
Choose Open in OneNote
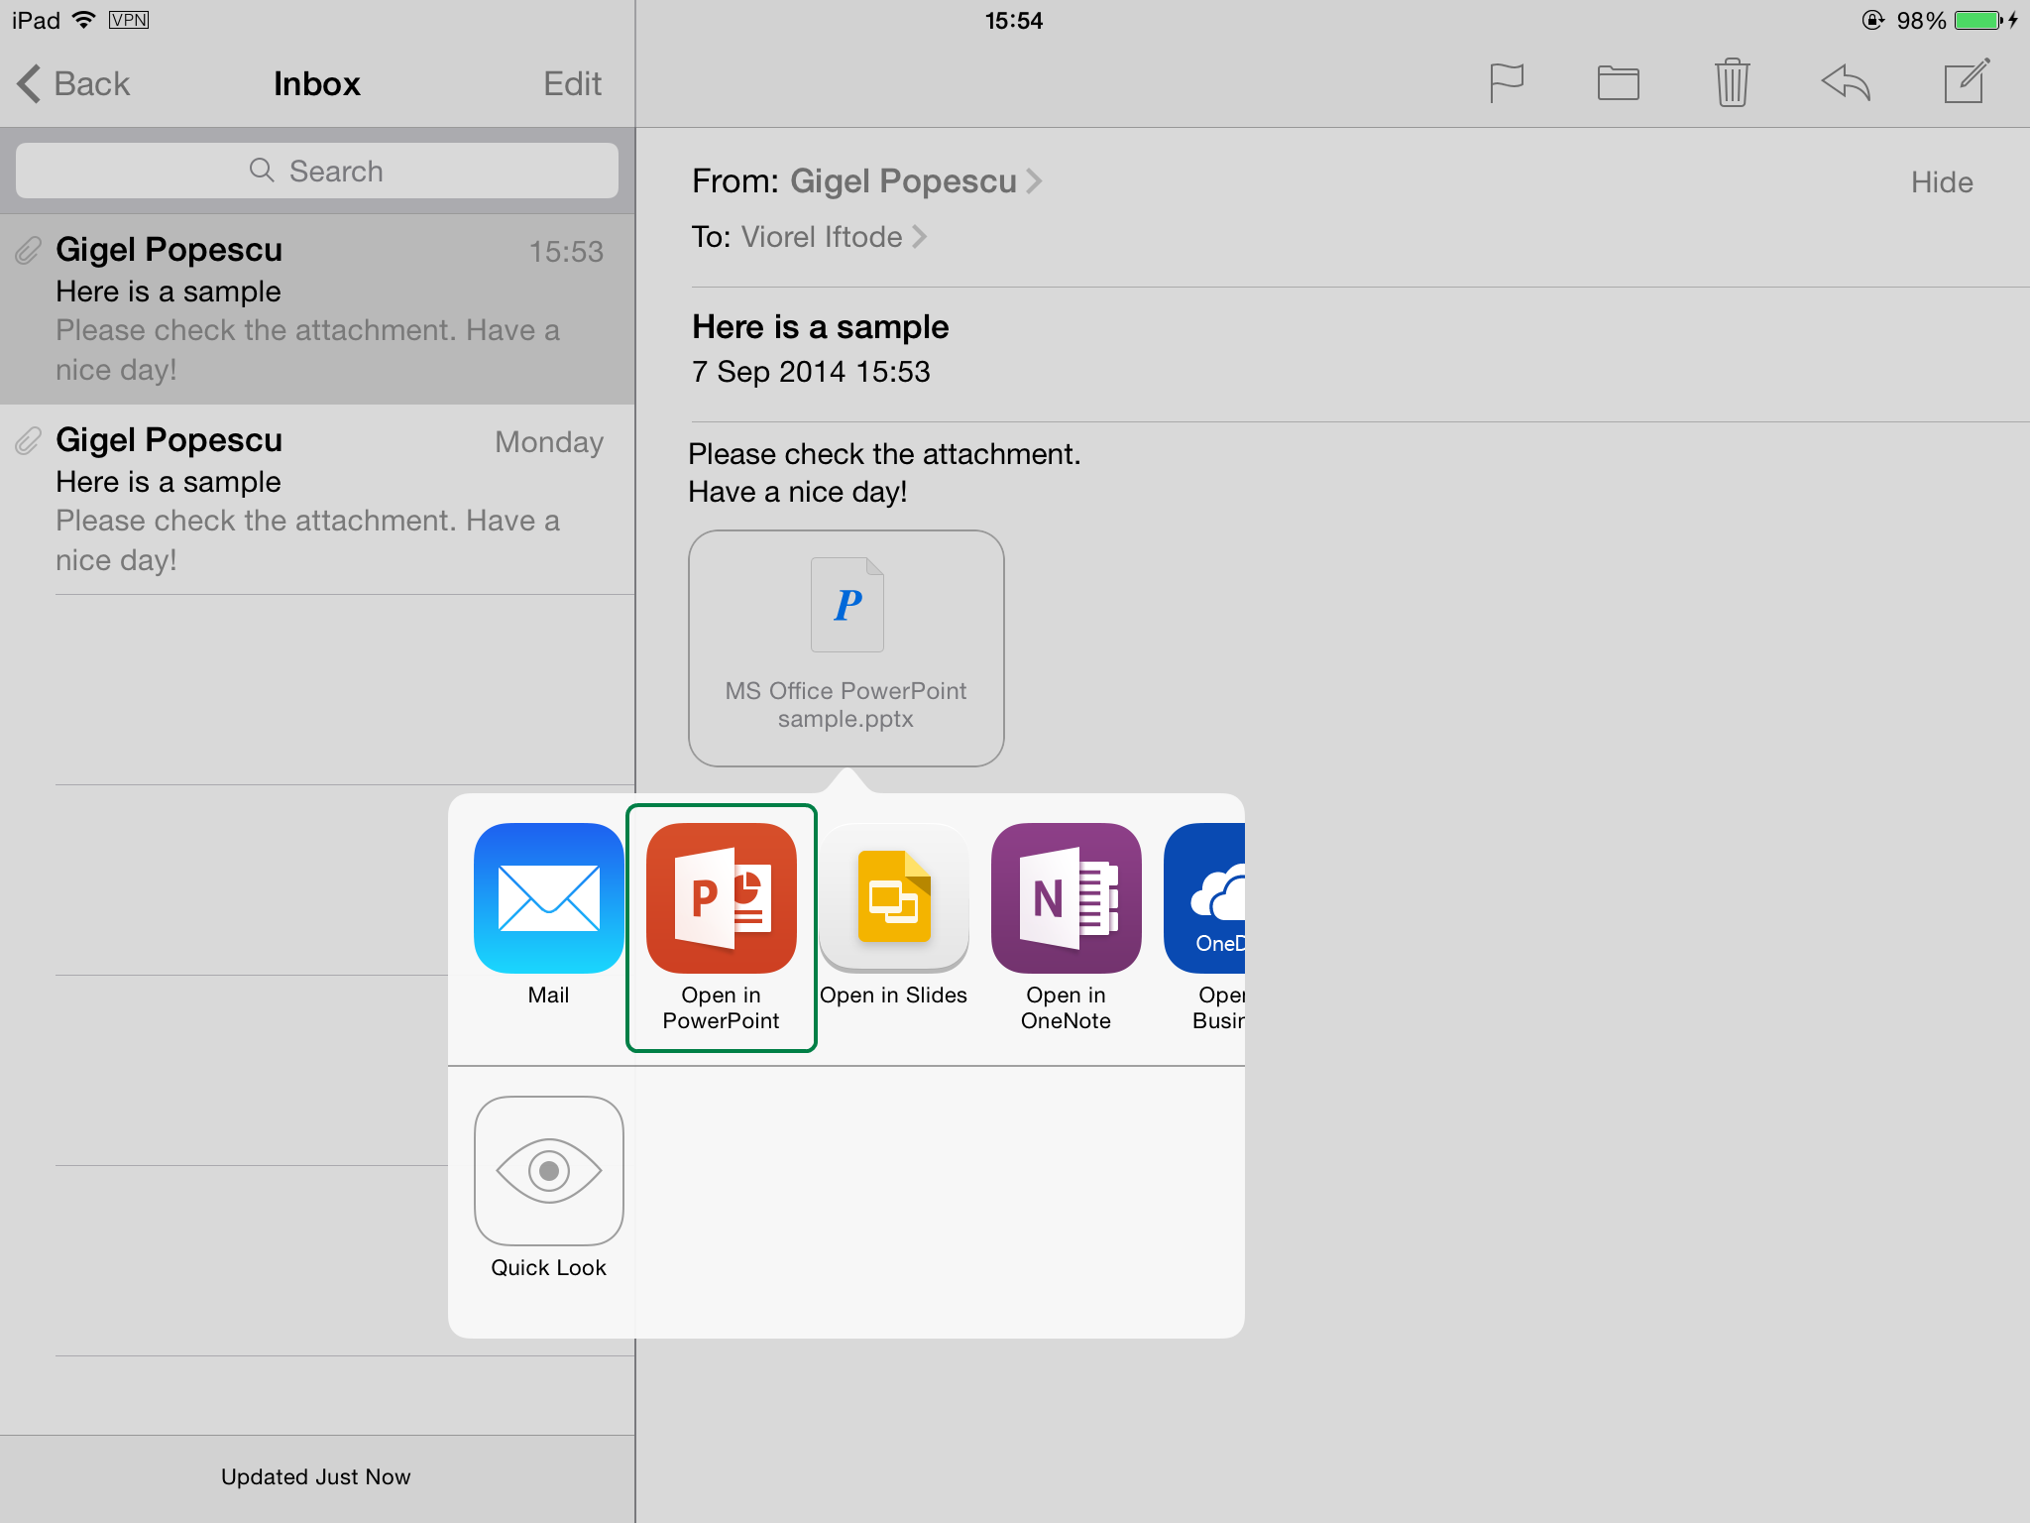(x=1066, y=927)
